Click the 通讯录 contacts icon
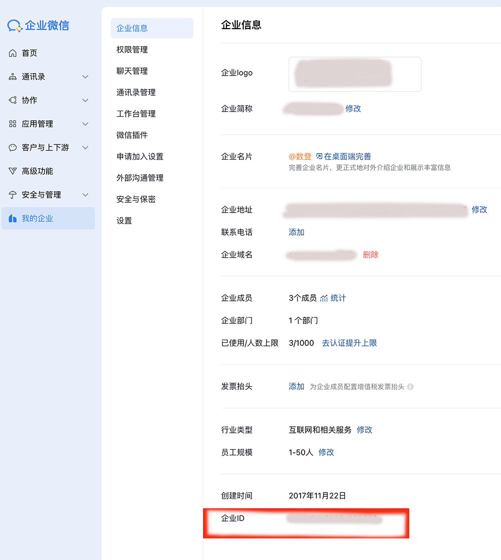 12,76
